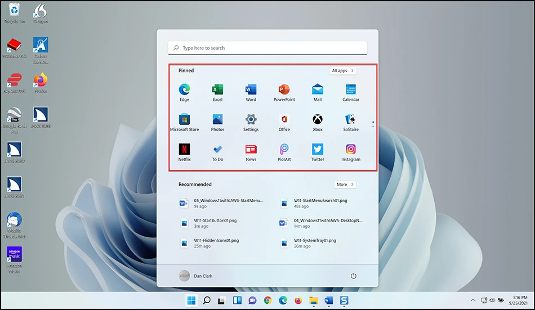The width and height of the screenshot is (535, 310).
Task: Show hidden icons chevron in system tray
Action: pos(473,300)
